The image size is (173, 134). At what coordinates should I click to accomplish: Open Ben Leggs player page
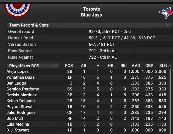[16, 83]
